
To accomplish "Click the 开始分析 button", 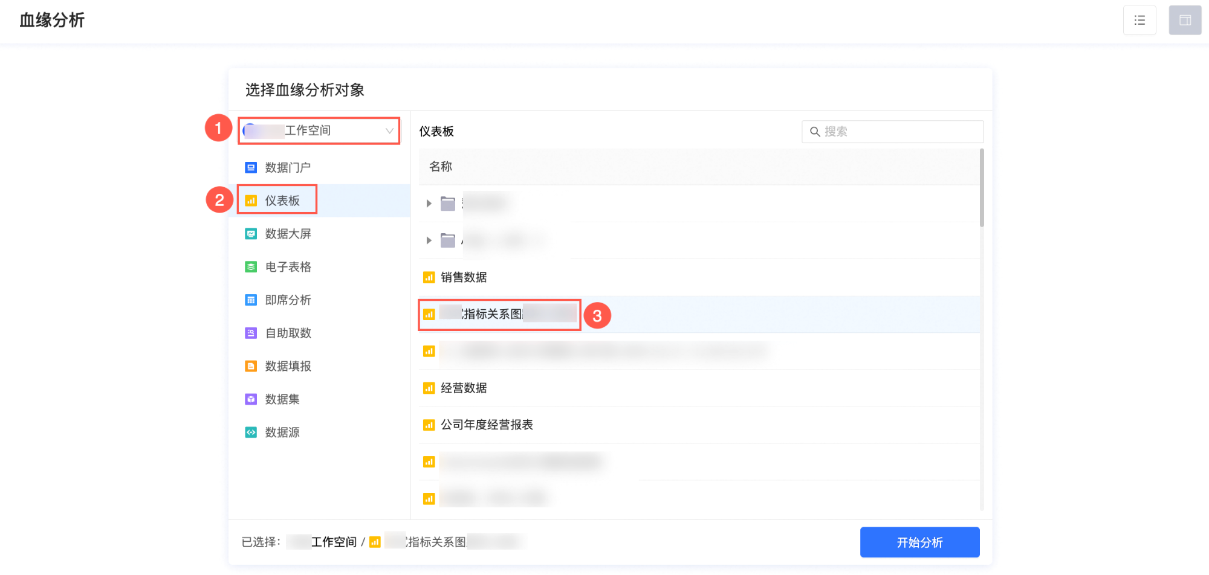I will 919,542.
